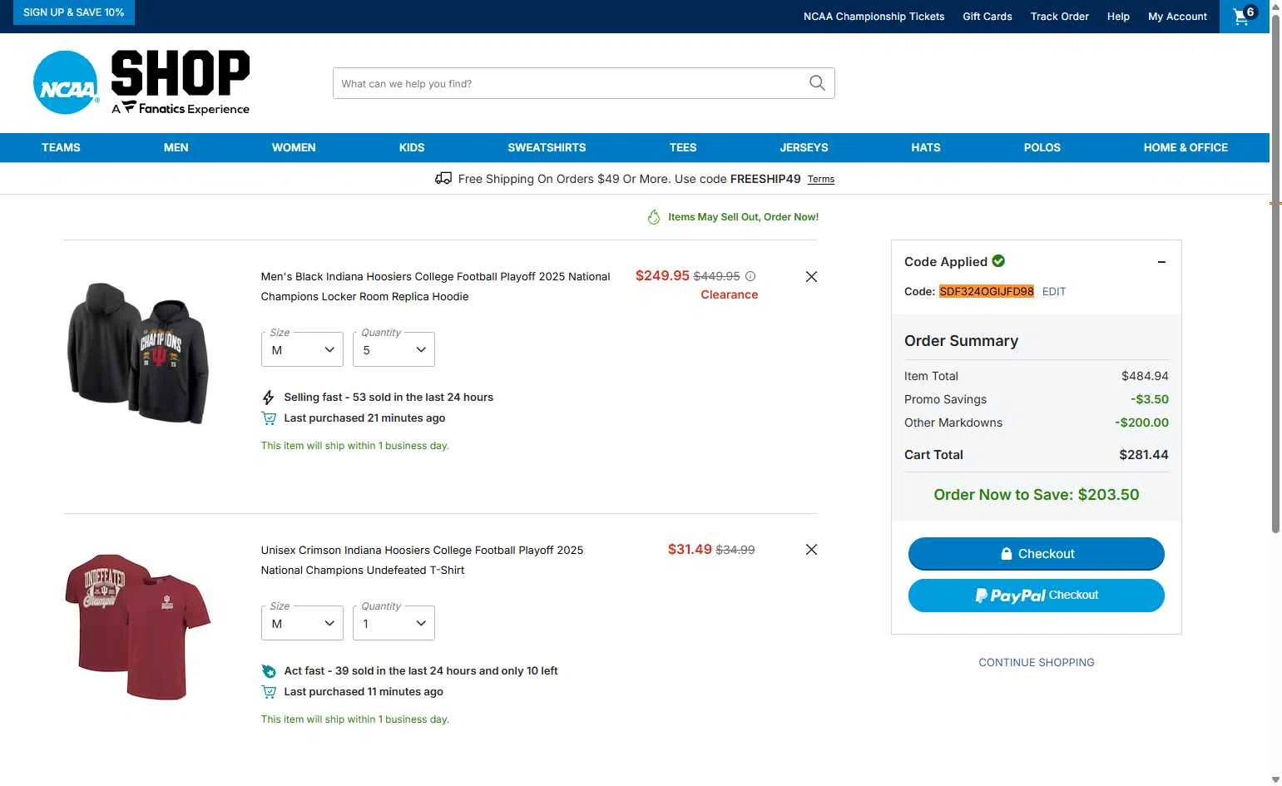Viewport: 1282px width, 786px height.
Task: Remove the Locker Room Replica Hoodie from cart
Action: pyautogui.click(x=811, y=276)
